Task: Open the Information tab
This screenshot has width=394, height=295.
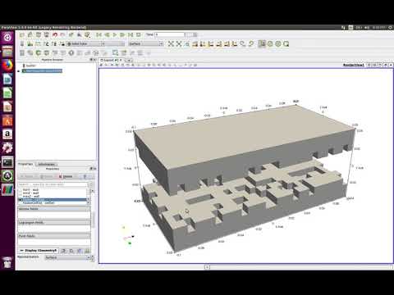Action: [x=47, y=164]
